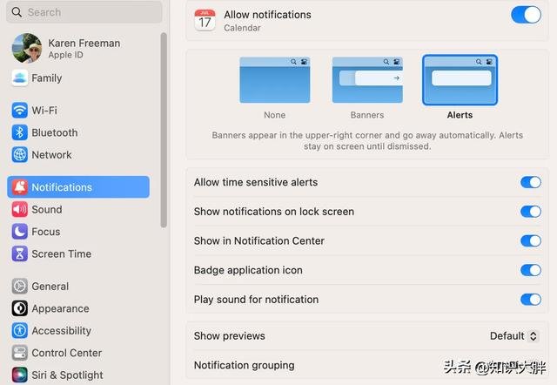Choose the Banners notification style thumbnail
Screen dimensions: 557x385
tap(366, 80)
